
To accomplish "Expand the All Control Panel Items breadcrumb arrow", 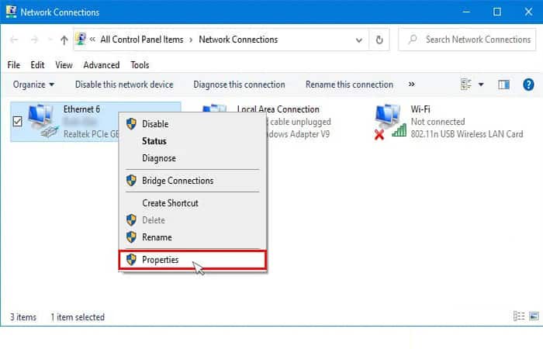I will pyautogui.click(x=191, y=40).
